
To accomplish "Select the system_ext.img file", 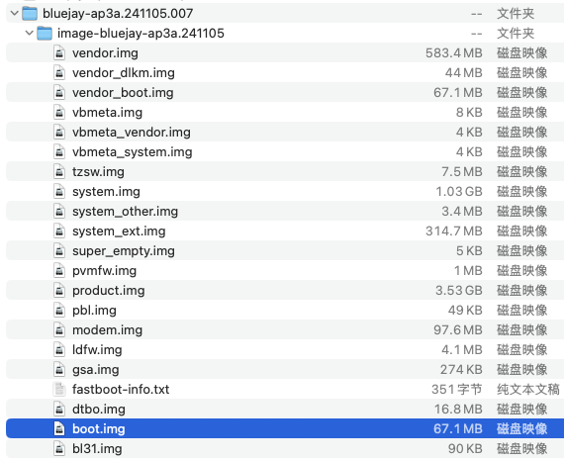I will (x=285, y=230).
